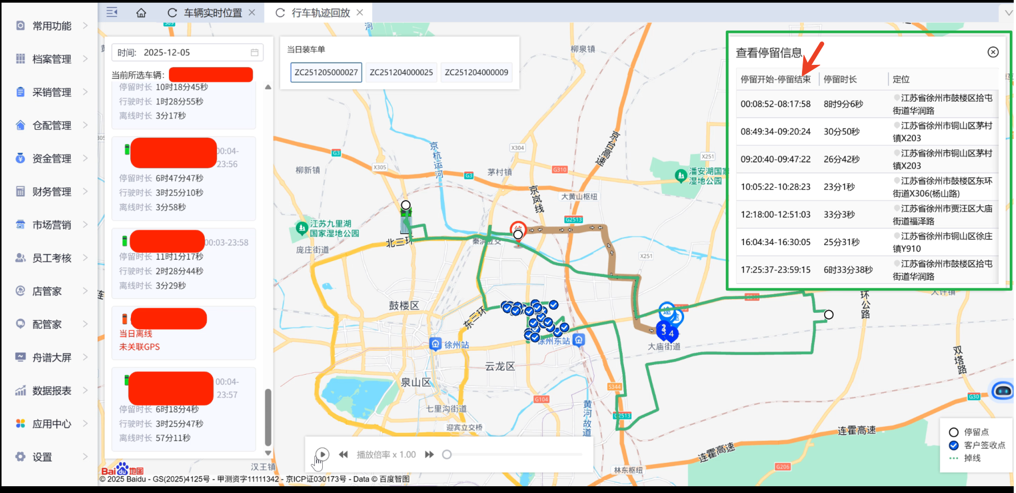Expand the 仓配管理 sidebar menu

(52, 125)
